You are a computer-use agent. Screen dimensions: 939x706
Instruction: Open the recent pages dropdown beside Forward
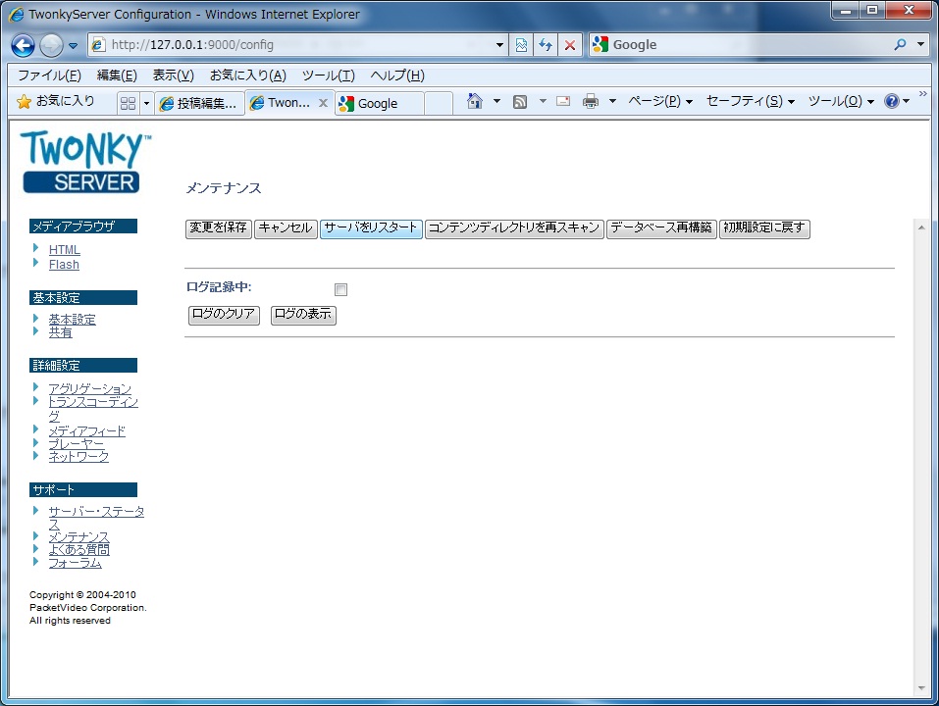(73, 45)
